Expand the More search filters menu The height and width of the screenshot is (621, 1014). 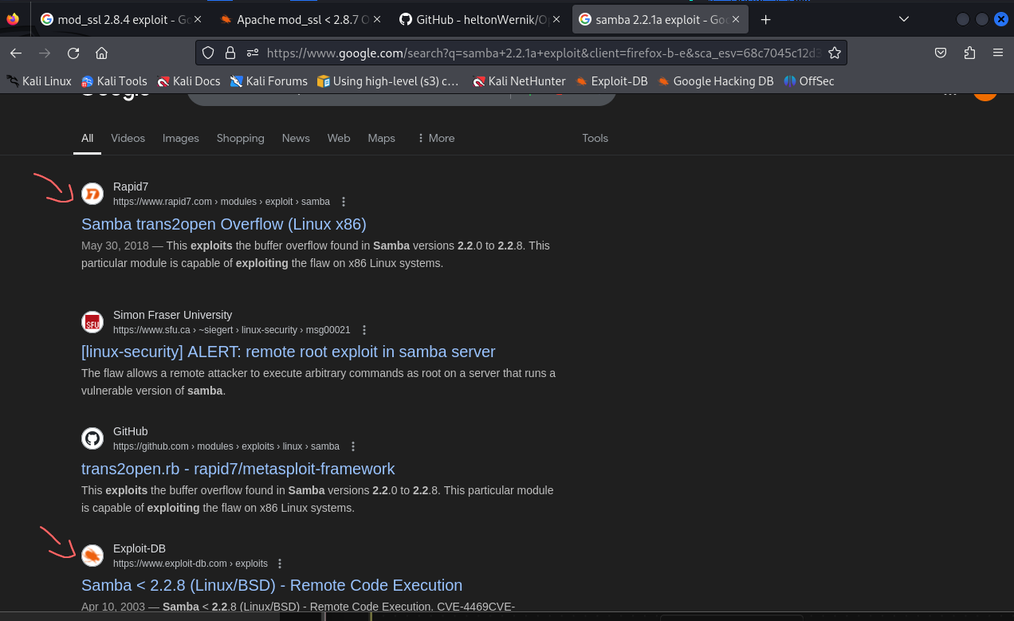pyautogui.click(x=435, y=138)
